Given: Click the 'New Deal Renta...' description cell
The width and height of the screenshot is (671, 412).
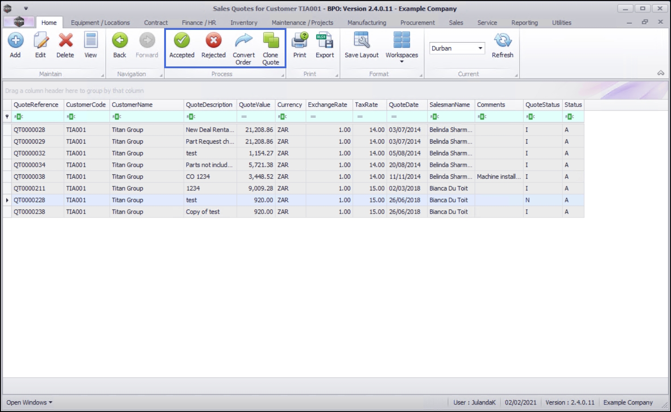Looking at the screenshot, I should (210, 130).
